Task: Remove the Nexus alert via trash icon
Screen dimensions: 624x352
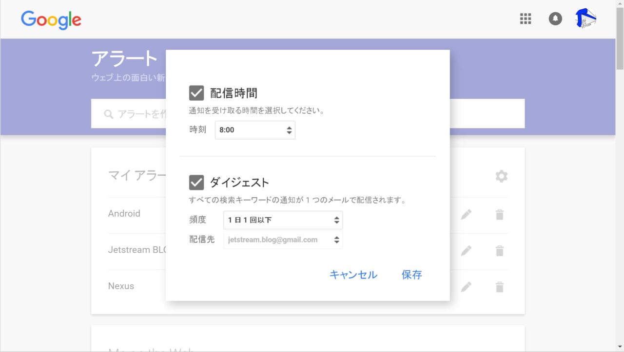Action: tap(499, 287)
